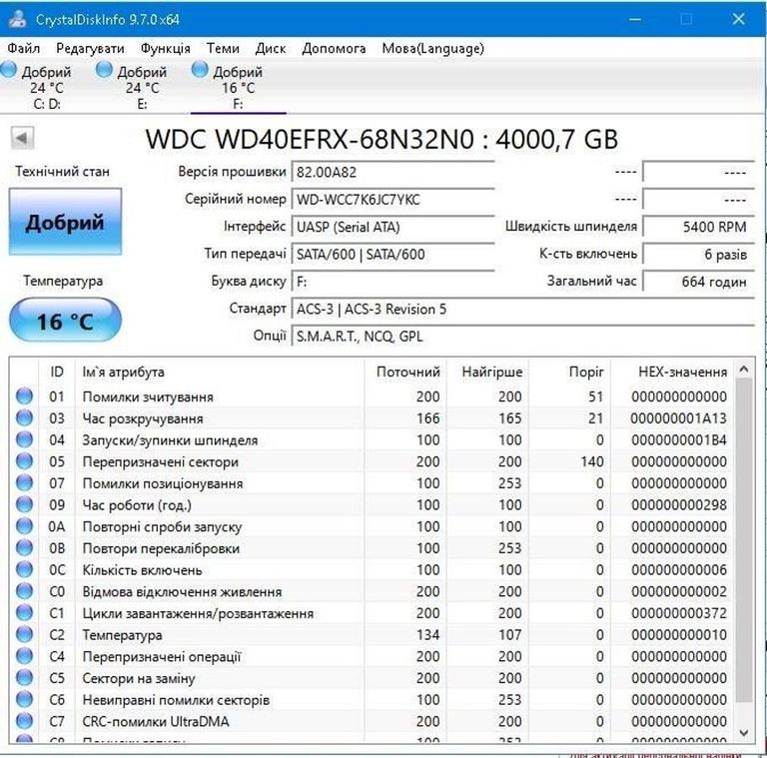
Task: Click HEX value 000000000372
Action: [678, 613]
